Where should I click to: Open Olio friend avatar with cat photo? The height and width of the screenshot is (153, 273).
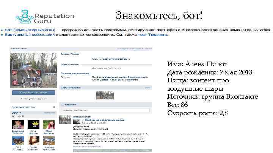click(x=18, y=141)
